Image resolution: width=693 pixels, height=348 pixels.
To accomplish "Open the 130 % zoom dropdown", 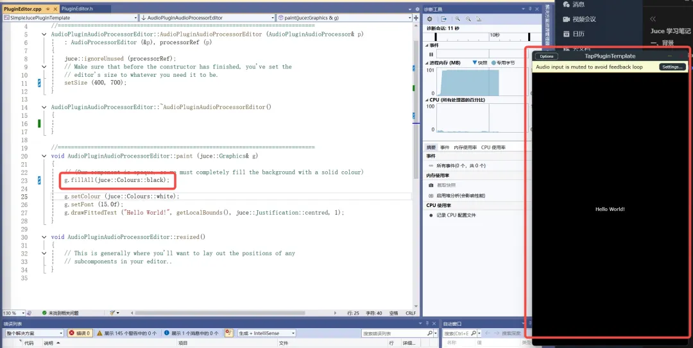I will click(23, 313).
